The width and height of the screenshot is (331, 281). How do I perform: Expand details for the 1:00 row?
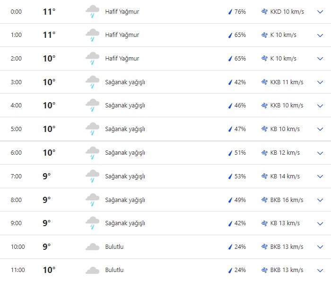320,35
